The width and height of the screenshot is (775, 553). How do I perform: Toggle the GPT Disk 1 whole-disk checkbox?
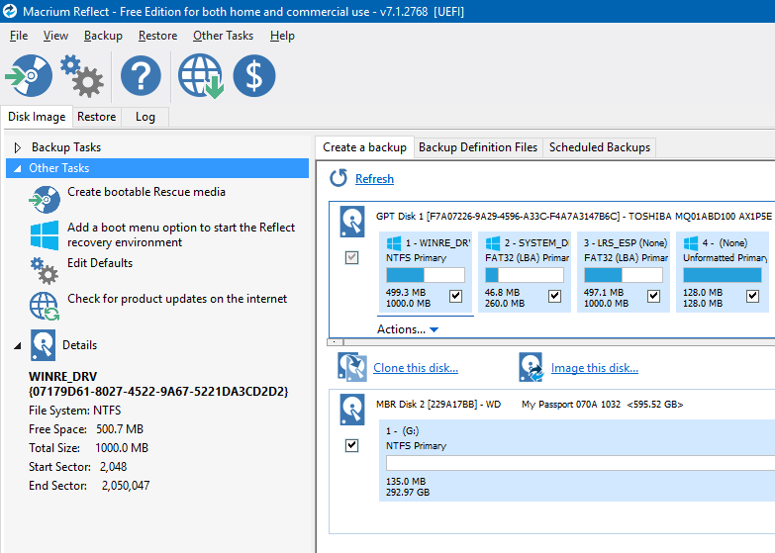coord(352,257)
